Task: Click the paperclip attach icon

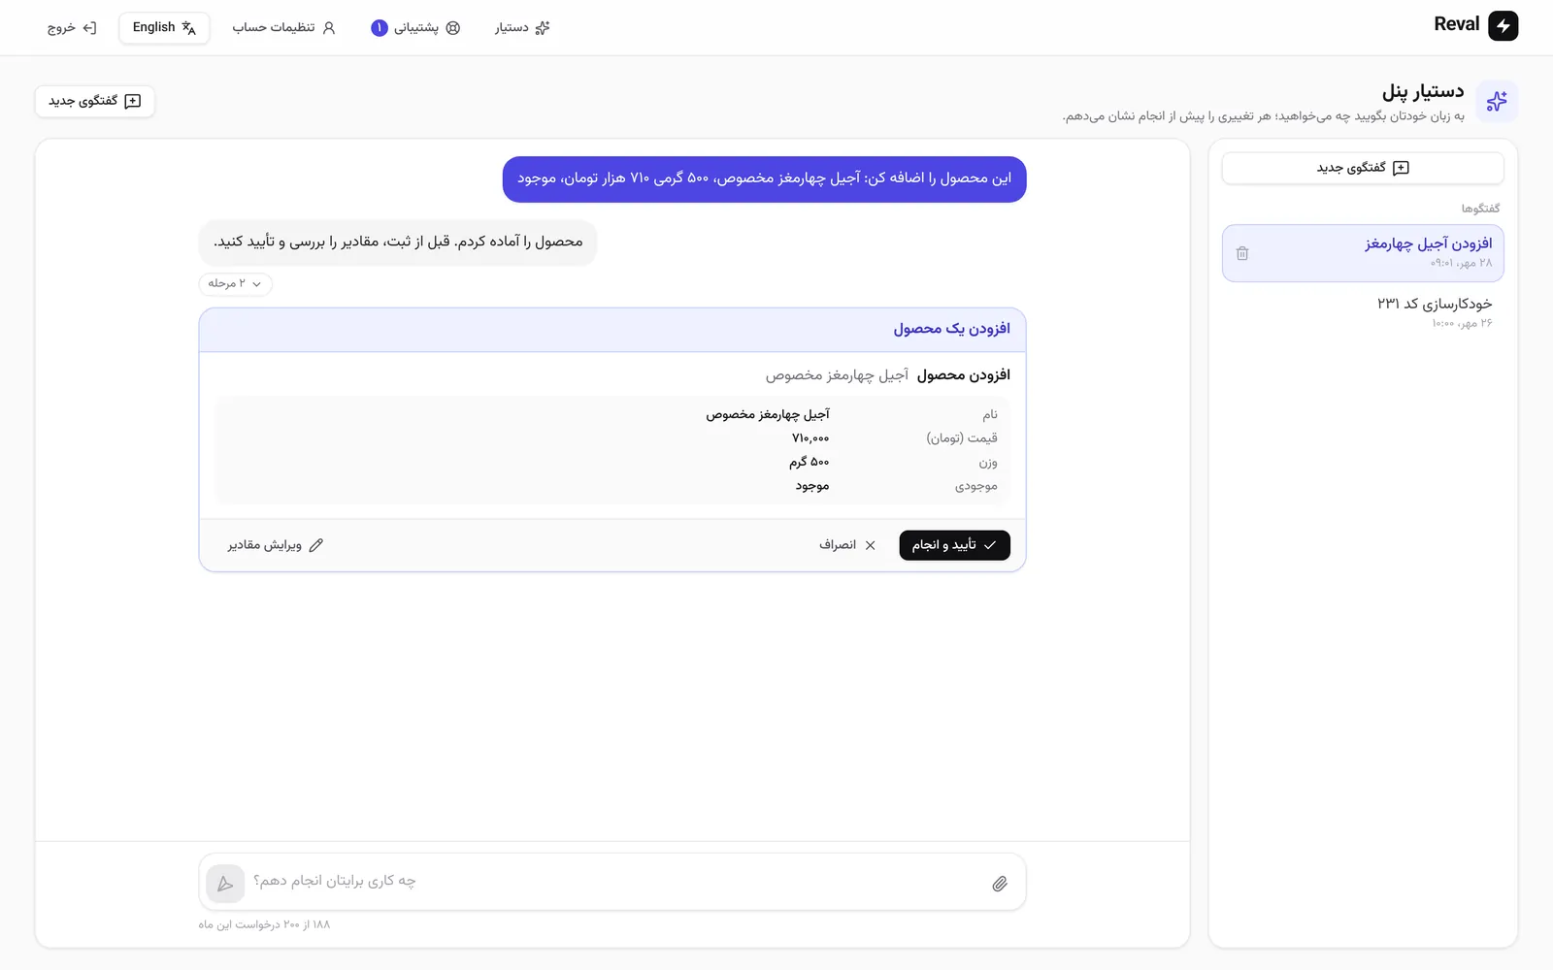Action: pos(1000,884)
